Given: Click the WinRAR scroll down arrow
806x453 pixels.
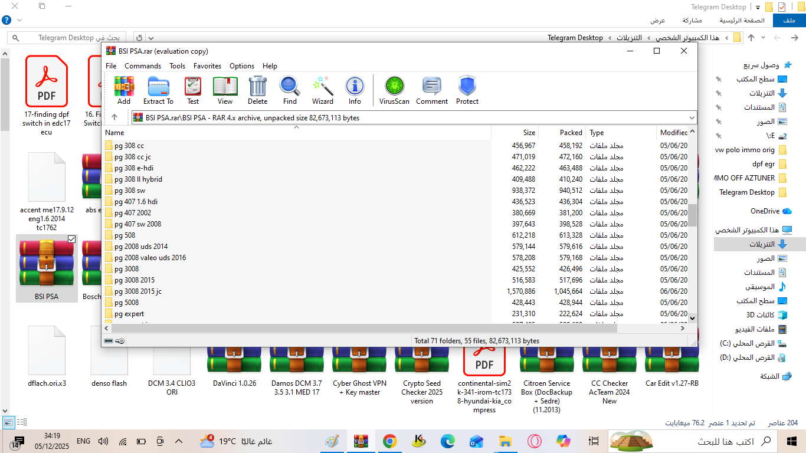Looking at the screenshot, I should point(692,318).
